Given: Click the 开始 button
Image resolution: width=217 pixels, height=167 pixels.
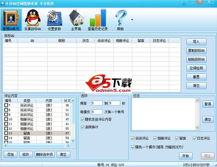Looking at the screenshot, I should coord(186,156).
